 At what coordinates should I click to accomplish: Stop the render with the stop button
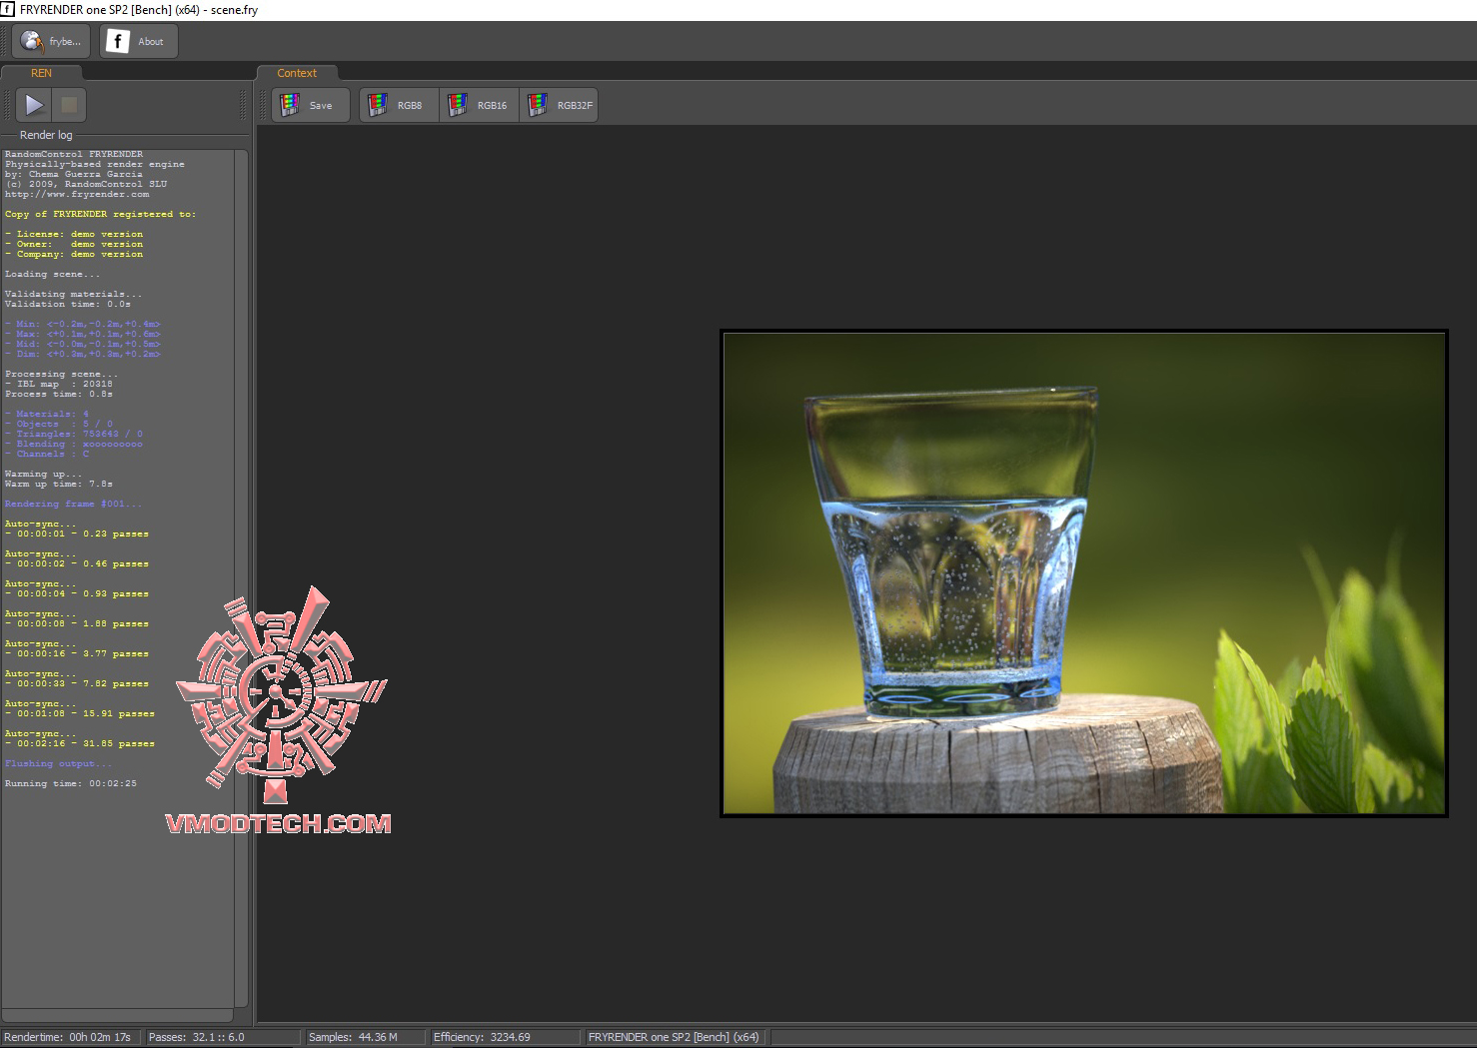(x=69, y=104)
